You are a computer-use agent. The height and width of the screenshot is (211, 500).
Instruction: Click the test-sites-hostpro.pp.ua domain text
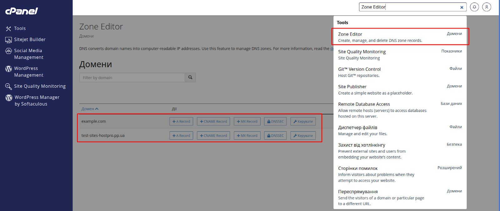point(103,136)
